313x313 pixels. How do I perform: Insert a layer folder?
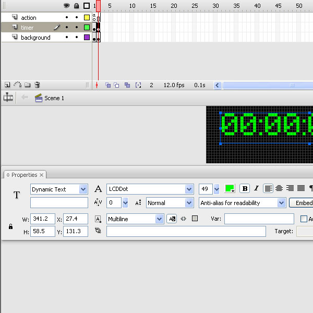click(28, 85)
